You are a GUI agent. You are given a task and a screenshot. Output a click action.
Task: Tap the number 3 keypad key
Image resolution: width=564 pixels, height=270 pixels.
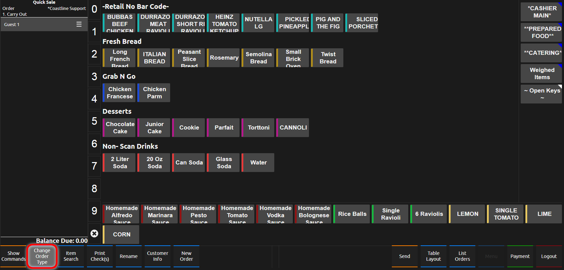pyautogui.click(x=94, y=76)
